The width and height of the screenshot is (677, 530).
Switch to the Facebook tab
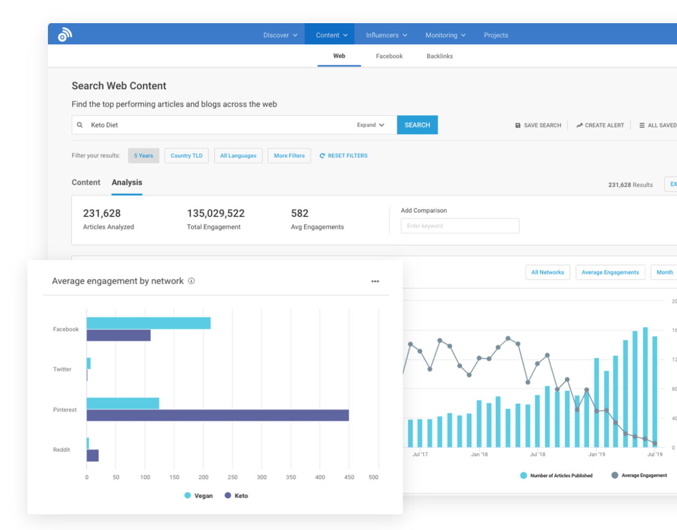click(389, 55)
